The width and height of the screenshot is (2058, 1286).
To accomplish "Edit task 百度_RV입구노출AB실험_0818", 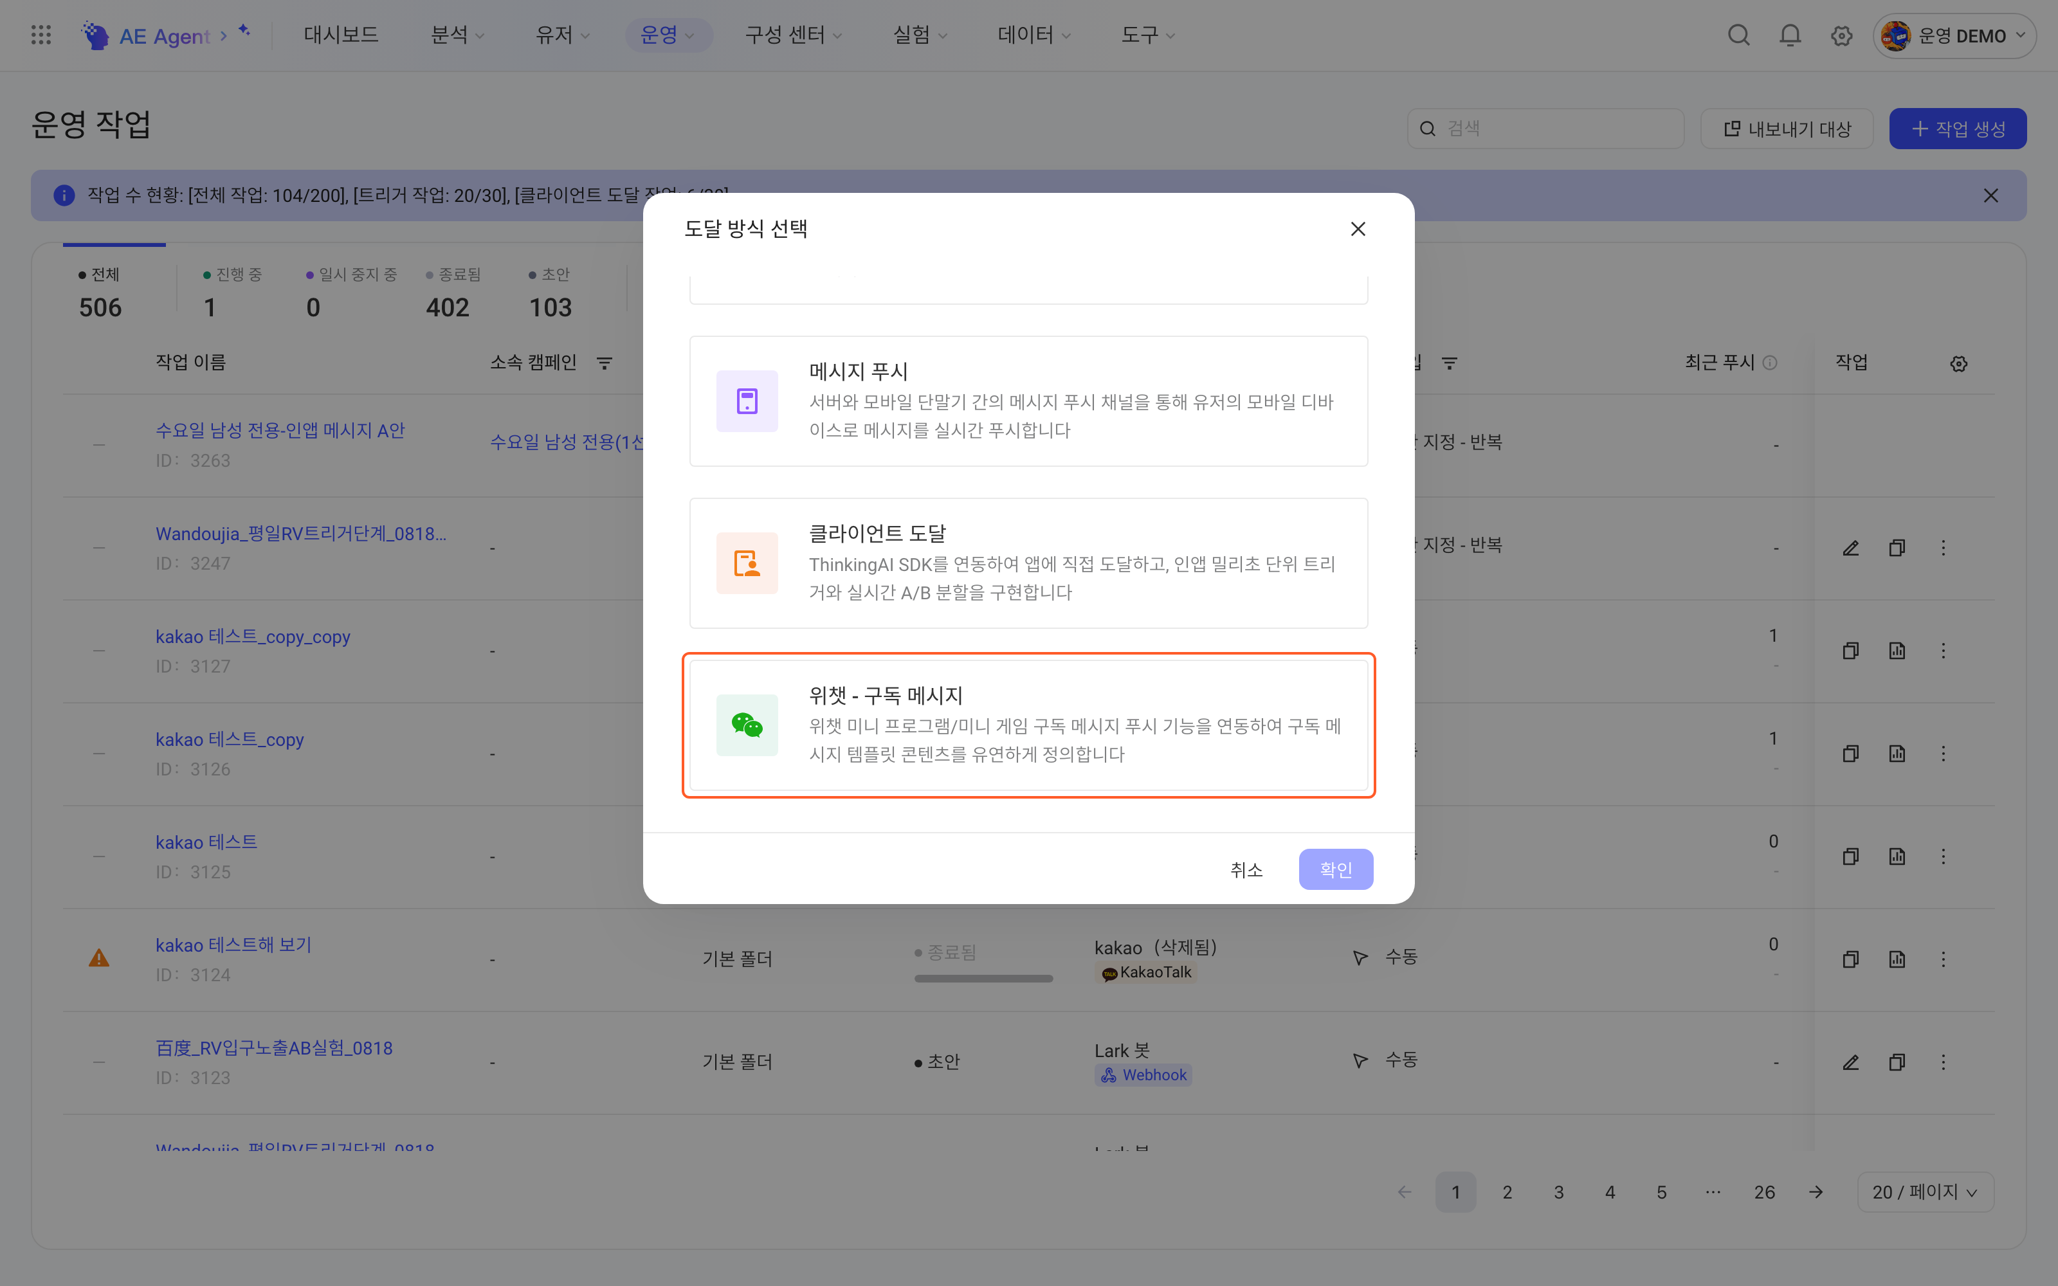I will pyautogui.click(x=1850, y=1062).
